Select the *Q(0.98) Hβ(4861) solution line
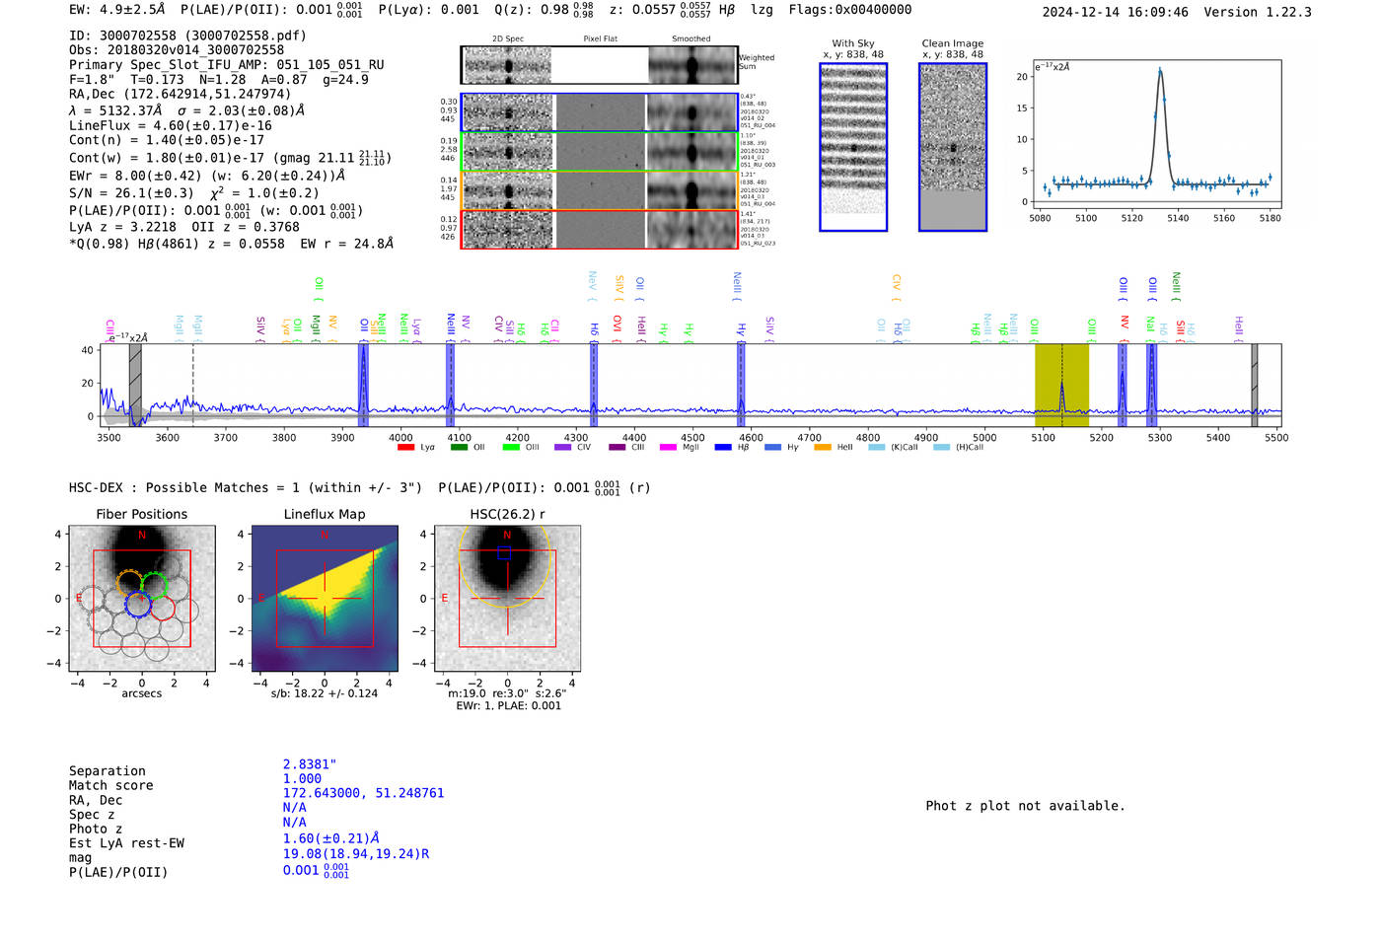The width and height of the screenshot is (1381, 940). 231,244
